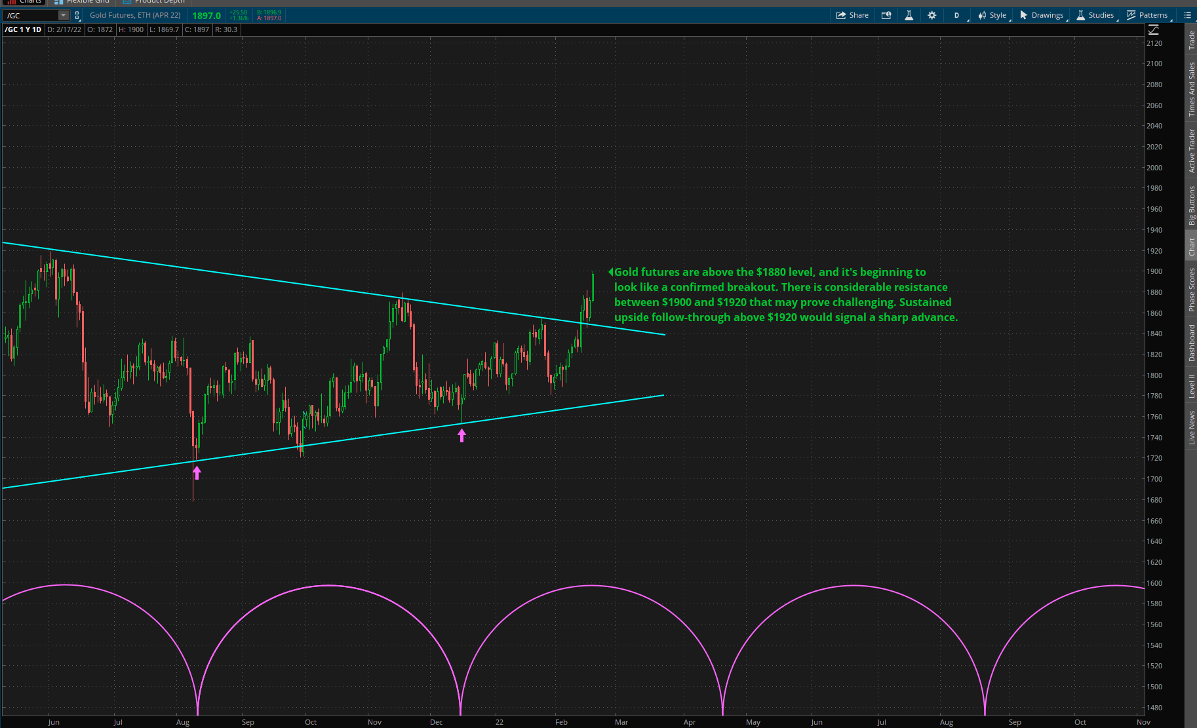
Task: Open the Patterns menu
Action: pos(1147,15)
